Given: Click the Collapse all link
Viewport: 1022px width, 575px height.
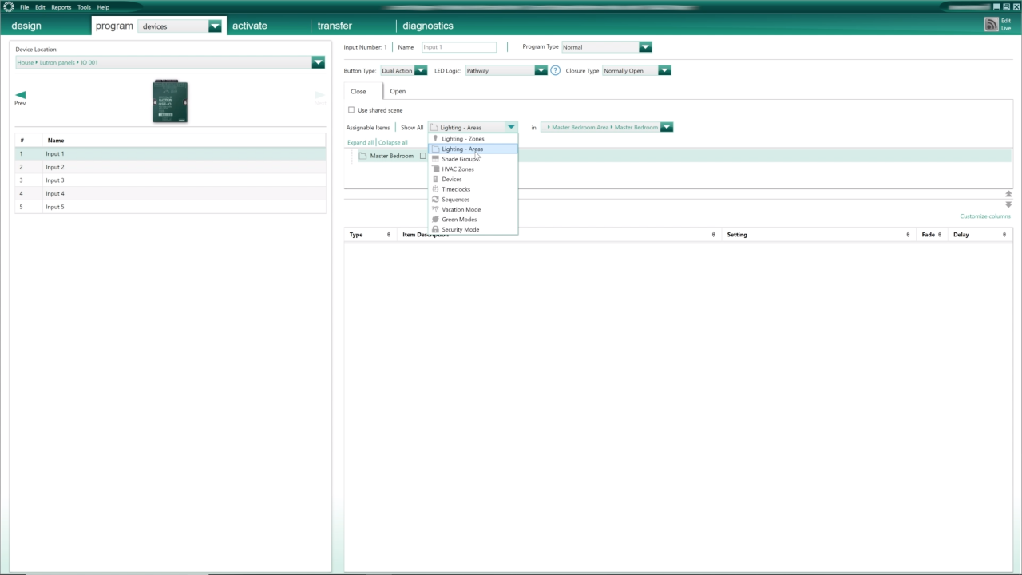Looking at the screenshot, I should 393,142.
